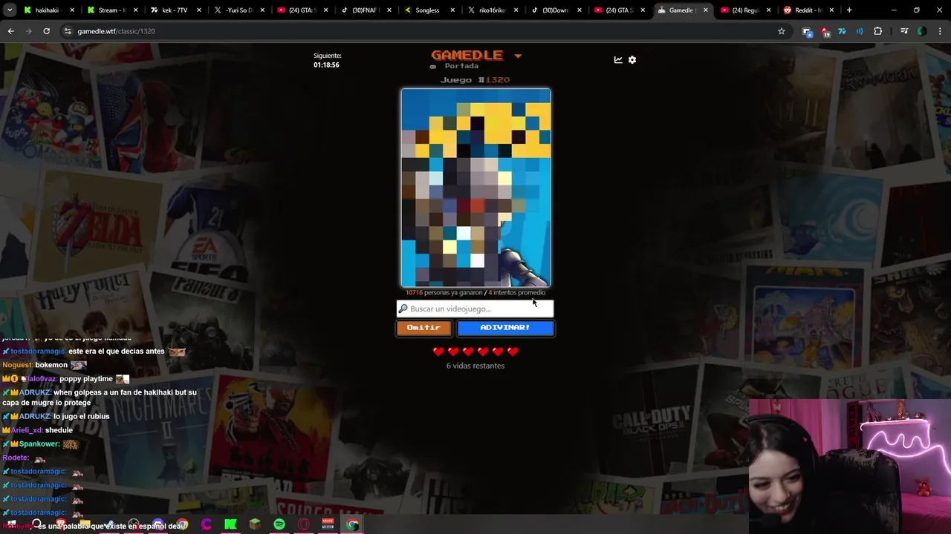The width and height of the screenshot is (951, 534).
Task: Click the '6 vidas restantes' text
Action: tap(475, 366)
